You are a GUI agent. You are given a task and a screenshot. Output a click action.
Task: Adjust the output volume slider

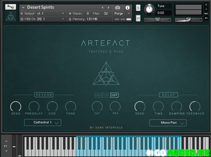coord(188,20)
